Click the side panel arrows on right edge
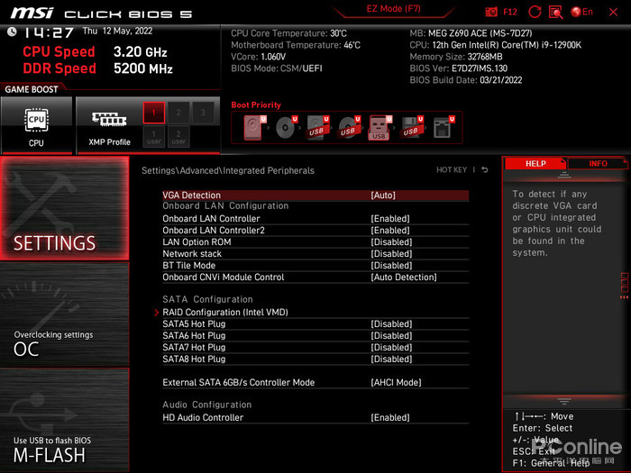This screenshot has height=473, width=631. (624, 286)
